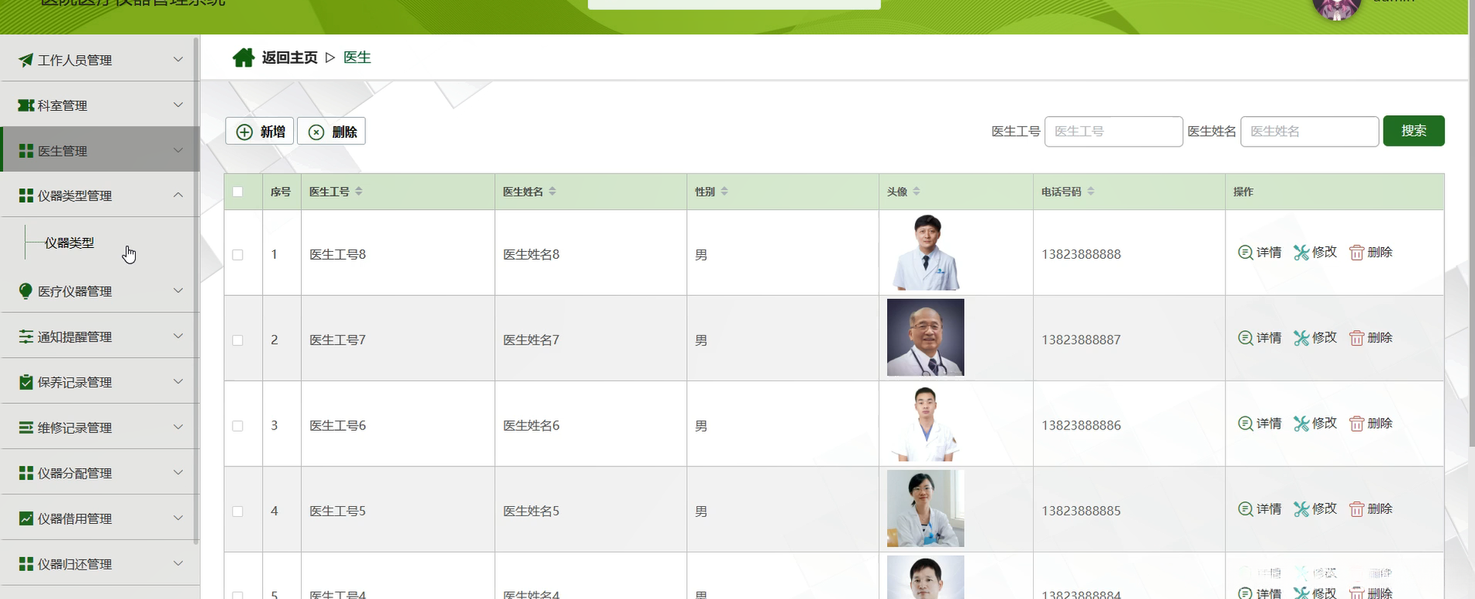Click the lightbulb icon for 医疗仪器管理
Viewport: 1475px width, 599px height.
(26, 291)
